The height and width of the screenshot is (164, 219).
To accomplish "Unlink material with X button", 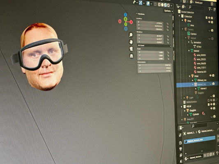I will (x=213, y=154).
